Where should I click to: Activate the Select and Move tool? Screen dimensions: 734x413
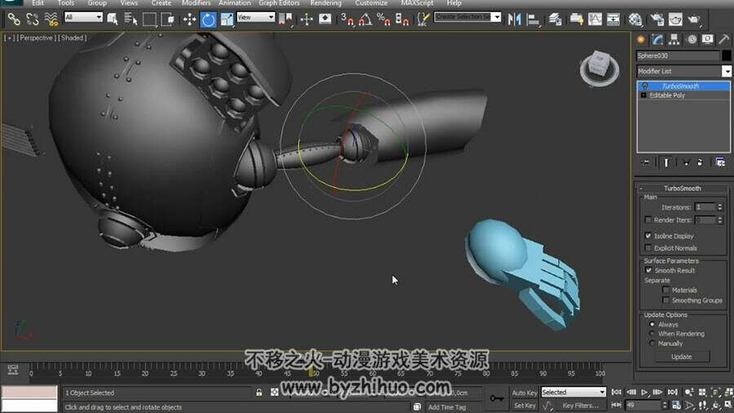(x=189, y=20)
